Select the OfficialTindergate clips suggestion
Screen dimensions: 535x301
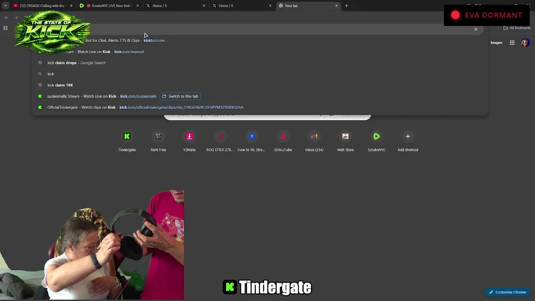pyautogui.click(x=260, y=107)
